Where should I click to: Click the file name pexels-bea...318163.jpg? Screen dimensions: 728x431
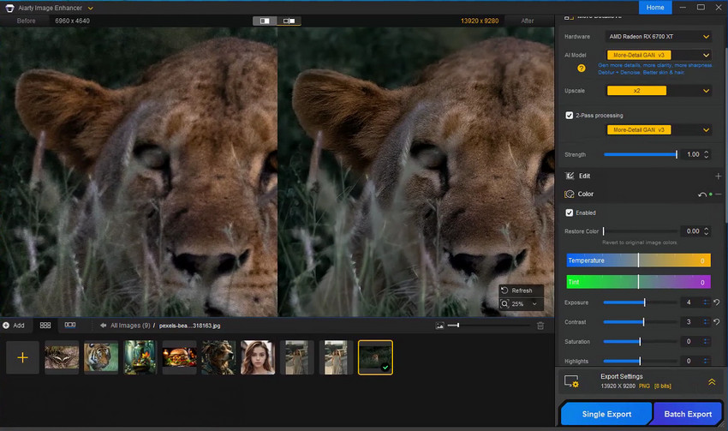pyautogui.click(x=189, y=326)
